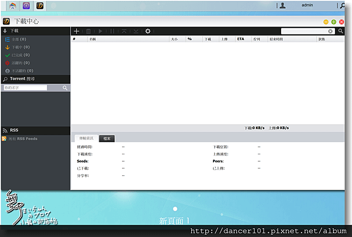Screen dimensions: 352x237
Task: Close Download Center with red button
Action: click(x=341, y=22)
